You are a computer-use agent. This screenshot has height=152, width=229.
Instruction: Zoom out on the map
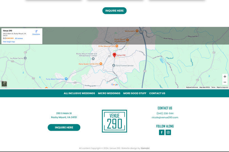[225, 82]
